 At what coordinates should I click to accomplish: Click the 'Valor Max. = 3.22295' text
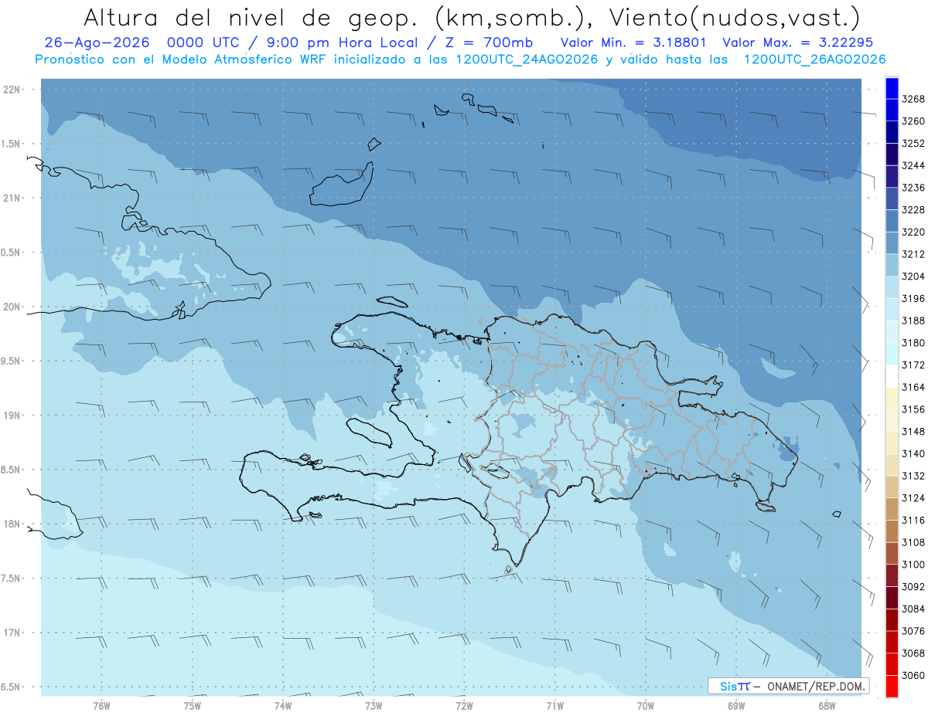point(798,42)
